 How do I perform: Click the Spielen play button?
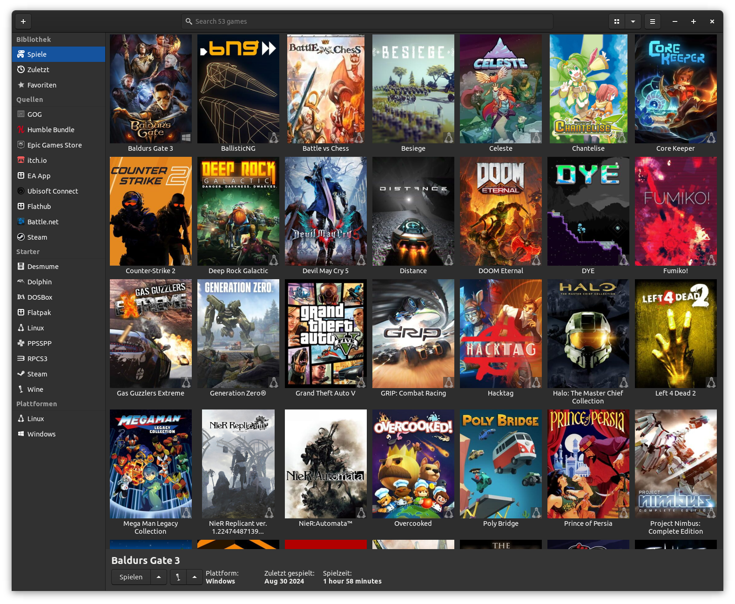tap(131, 577)
